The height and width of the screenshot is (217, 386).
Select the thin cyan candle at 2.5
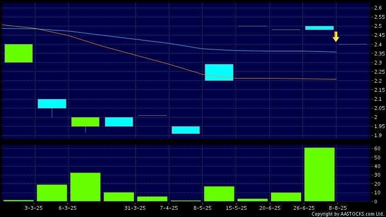(x=319, y=28)
